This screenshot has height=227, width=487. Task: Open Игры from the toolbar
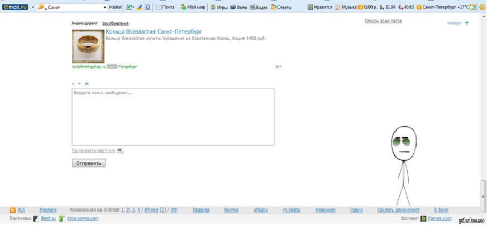(219, 7)
